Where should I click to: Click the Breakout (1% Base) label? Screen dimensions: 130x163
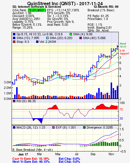101,10
